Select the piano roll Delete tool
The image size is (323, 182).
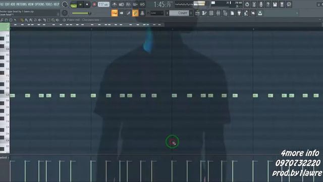(x=35, y=20)
